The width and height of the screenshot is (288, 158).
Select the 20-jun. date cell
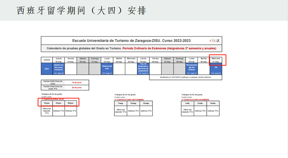click(x=71, y=103)
